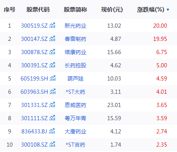Click chart icon next to 300108.SZ
The height and width of the screenshot is (152, 177).
[x=52, y=145]
